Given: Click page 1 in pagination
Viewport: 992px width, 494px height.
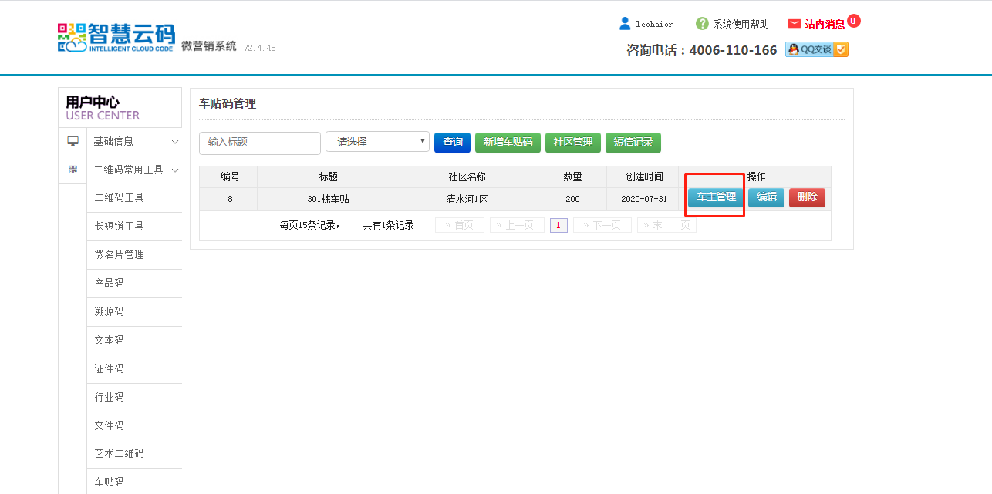Looking at the screenshot, I should pyautogui.click(x=558, y=226).
